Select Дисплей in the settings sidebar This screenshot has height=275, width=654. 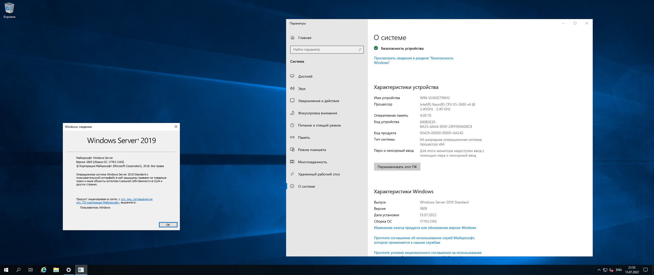coord(327,76)
